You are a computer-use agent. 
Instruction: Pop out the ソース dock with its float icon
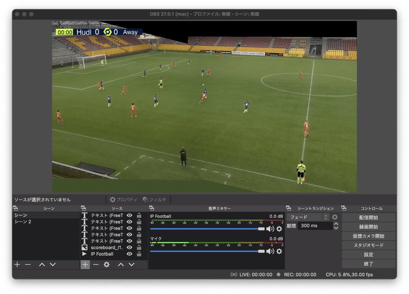coord(83,208)
